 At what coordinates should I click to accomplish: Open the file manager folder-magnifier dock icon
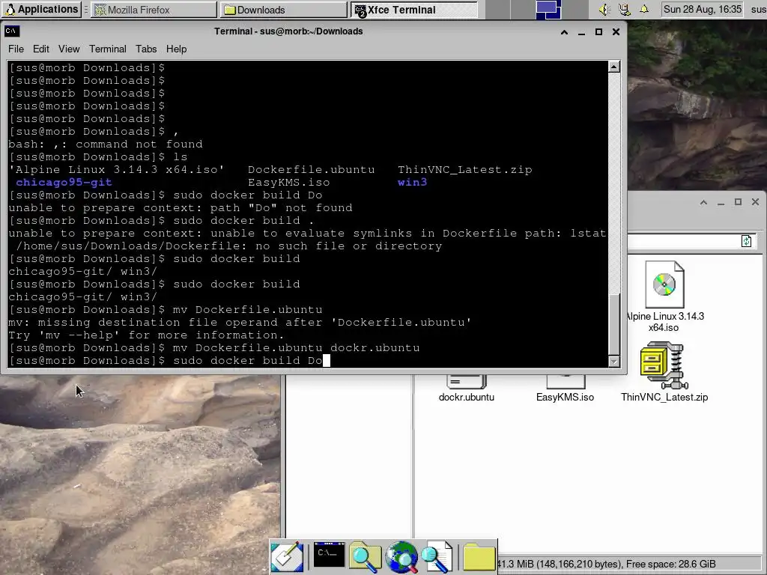click(x=365, y=556)
